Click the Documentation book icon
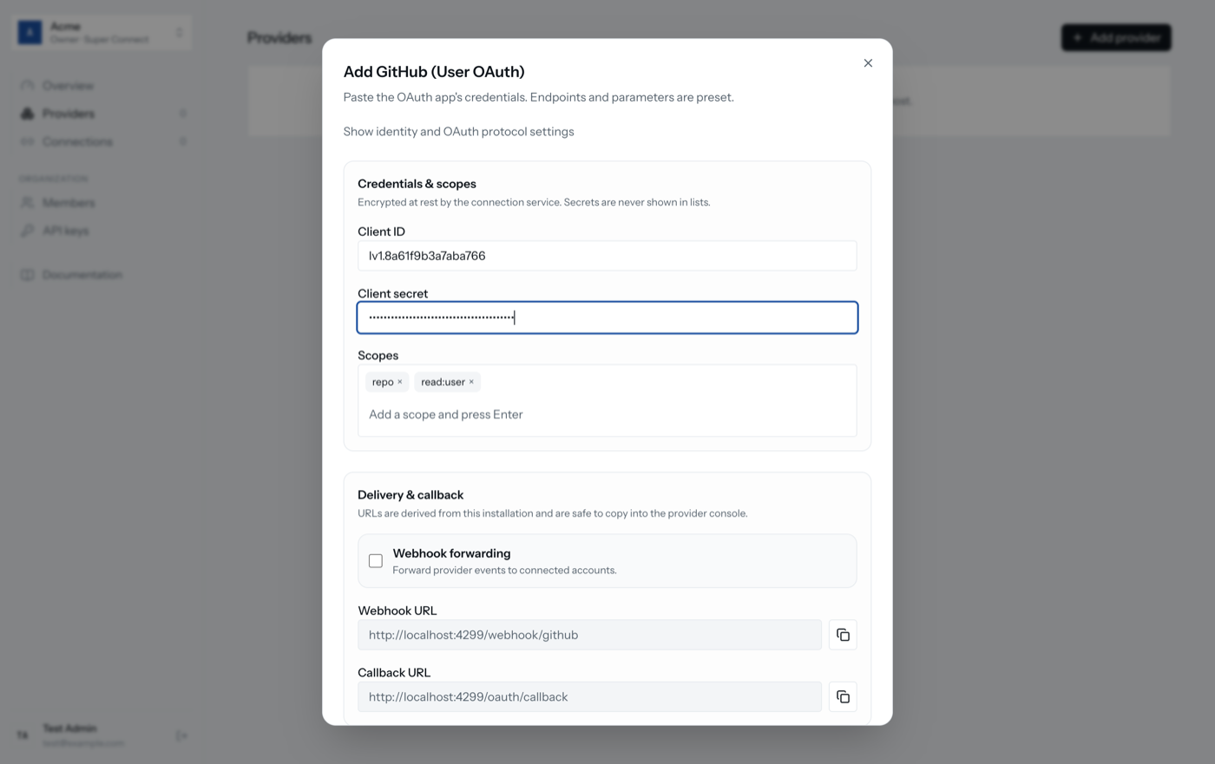The image size is (1215, 764). point(28,275)
